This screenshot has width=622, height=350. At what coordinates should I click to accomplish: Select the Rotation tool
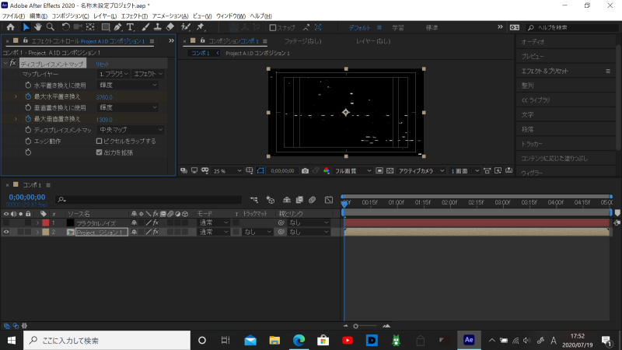[66, 27]
